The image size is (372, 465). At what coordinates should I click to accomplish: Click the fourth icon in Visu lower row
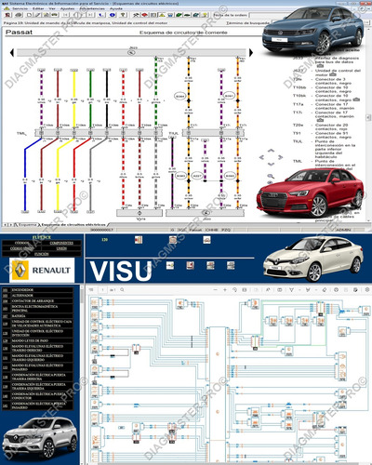[231, 265]
